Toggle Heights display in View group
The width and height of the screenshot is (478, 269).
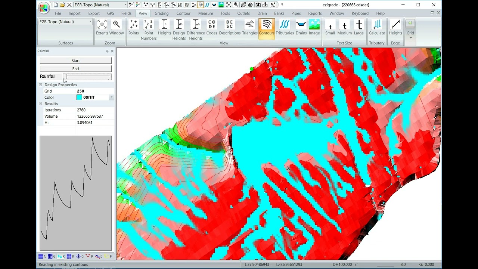(x=164, y=27)
